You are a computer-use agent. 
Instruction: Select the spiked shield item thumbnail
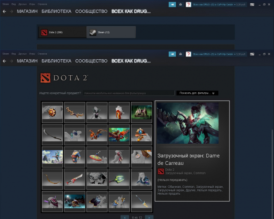tap(52, 112)
